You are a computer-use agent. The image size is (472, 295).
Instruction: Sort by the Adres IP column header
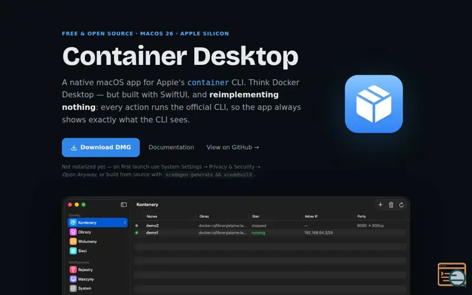(311, 217)
